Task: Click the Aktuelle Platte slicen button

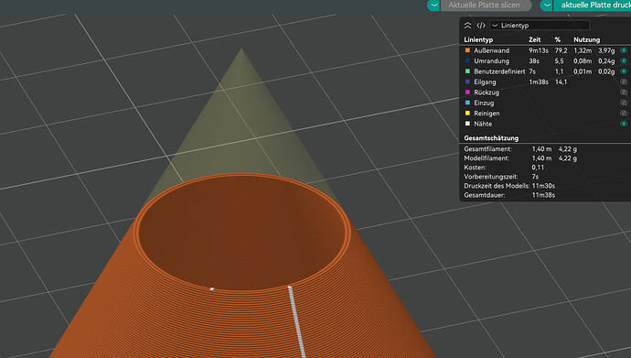Action: point(487,5)
